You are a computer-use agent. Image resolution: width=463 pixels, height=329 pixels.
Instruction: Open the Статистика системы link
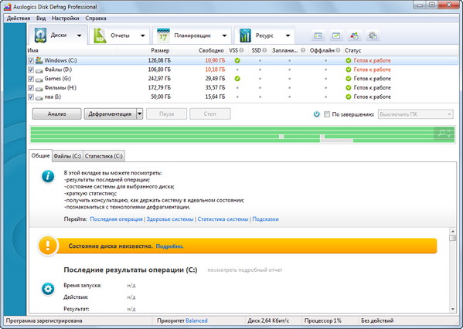point(223,219)
